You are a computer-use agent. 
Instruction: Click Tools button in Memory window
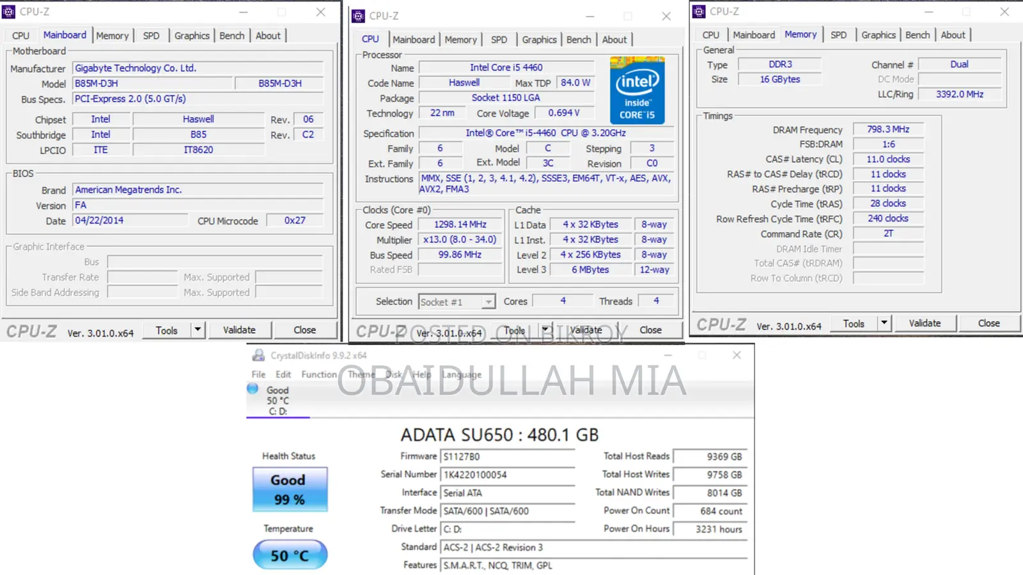(854, 323)
